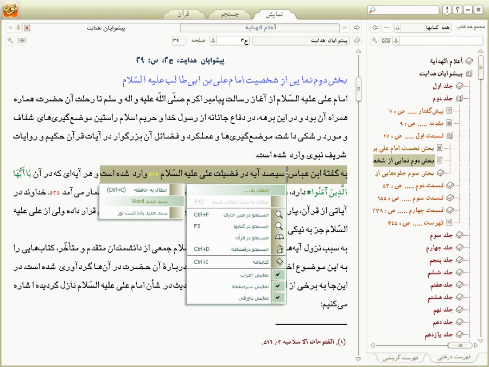489x367 pixels.
Task: Select جستجو در قرآن in the context menu
Action: 237,237
